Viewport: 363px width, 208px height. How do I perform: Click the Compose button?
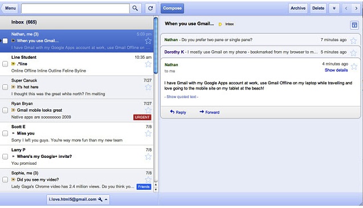tap(172, 9)
